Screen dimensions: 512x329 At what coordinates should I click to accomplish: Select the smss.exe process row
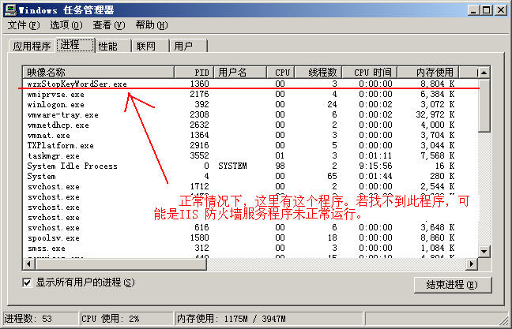tap(250, 249)
